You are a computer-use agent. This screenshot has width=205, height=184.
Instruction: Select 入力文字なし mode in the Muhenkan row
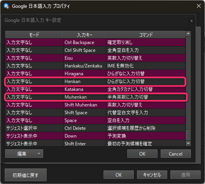coord(34,97)
